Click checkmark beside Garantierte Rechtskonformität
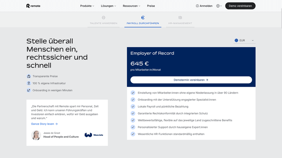Viewport: 282px width, 158px height. coord(133,114)
